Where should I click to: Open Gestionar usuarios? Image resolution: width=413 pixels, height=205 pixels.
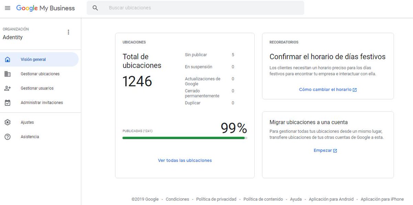(x=37, y=88)
